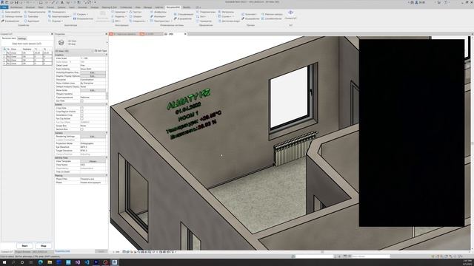Click the 3D view house type icon

coord(61,43)
